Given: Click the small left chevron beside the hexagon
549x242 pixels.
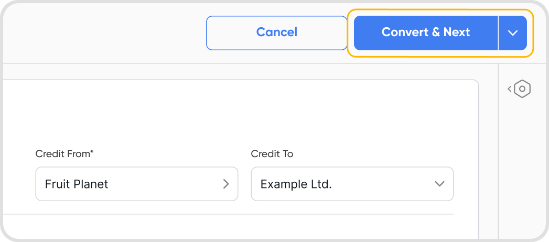Looking at the screenshot, I should tap(510, 89).
